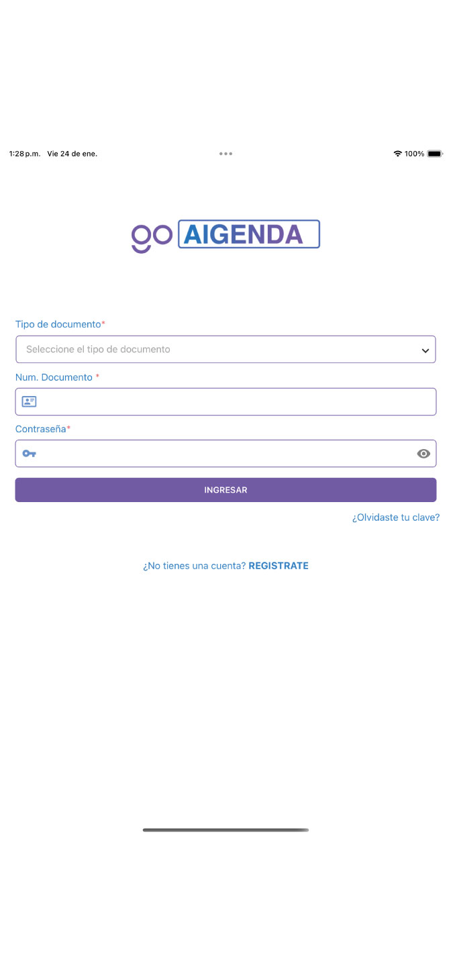Viewport: 453px width, 980px height.
Task: Click the 'Tipo de documento' label
Action: tap(58, 324)
